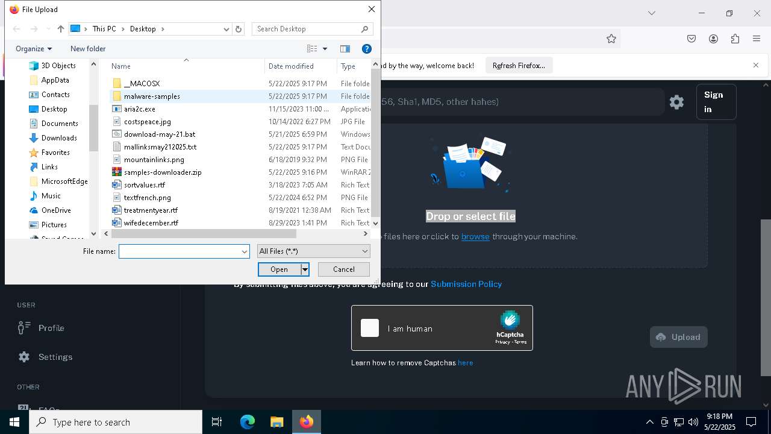Open the Organize dropdown menu
Viewport: 771px width, 434px height.
point(34,49)
